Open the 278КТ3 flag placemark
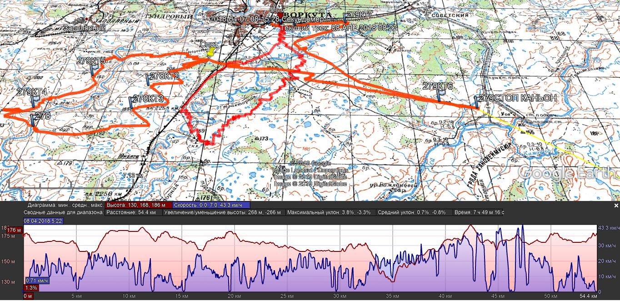 [132, 102]
